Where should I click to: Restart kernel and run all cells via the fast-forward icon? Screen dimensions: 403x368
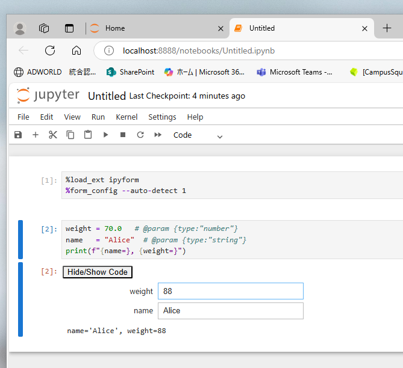point(158,135)
